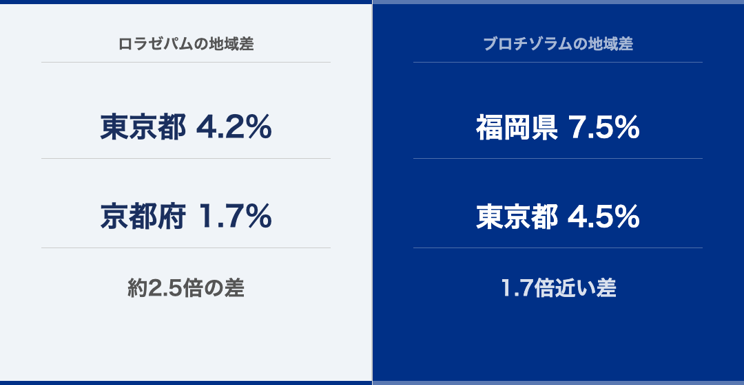
Task: Click the 約2.5倍の差 summary text
Action: [x=186, y=288]
